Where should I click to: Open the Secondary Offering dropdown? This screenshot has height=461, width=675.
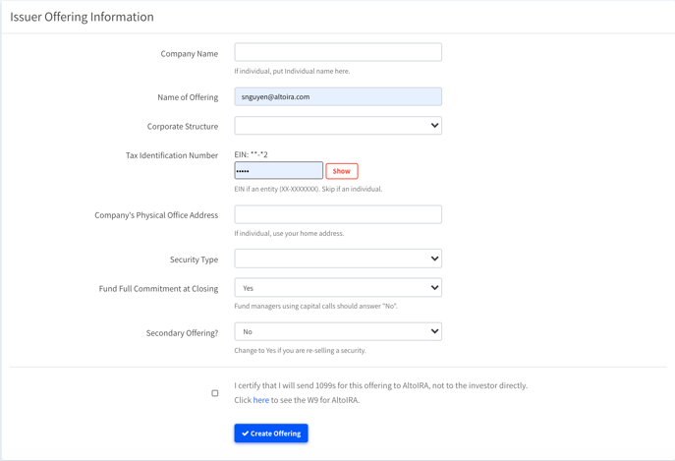click(x=338, y=332)
